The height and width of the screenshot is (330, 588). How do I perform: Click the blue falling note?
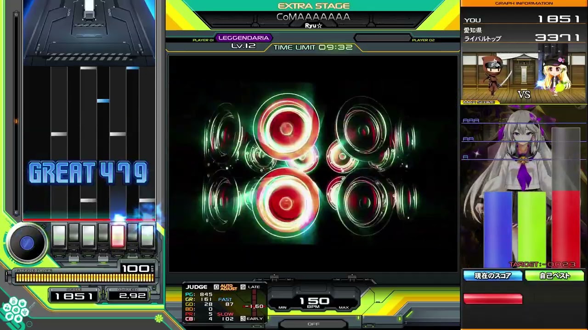[103, 101]
